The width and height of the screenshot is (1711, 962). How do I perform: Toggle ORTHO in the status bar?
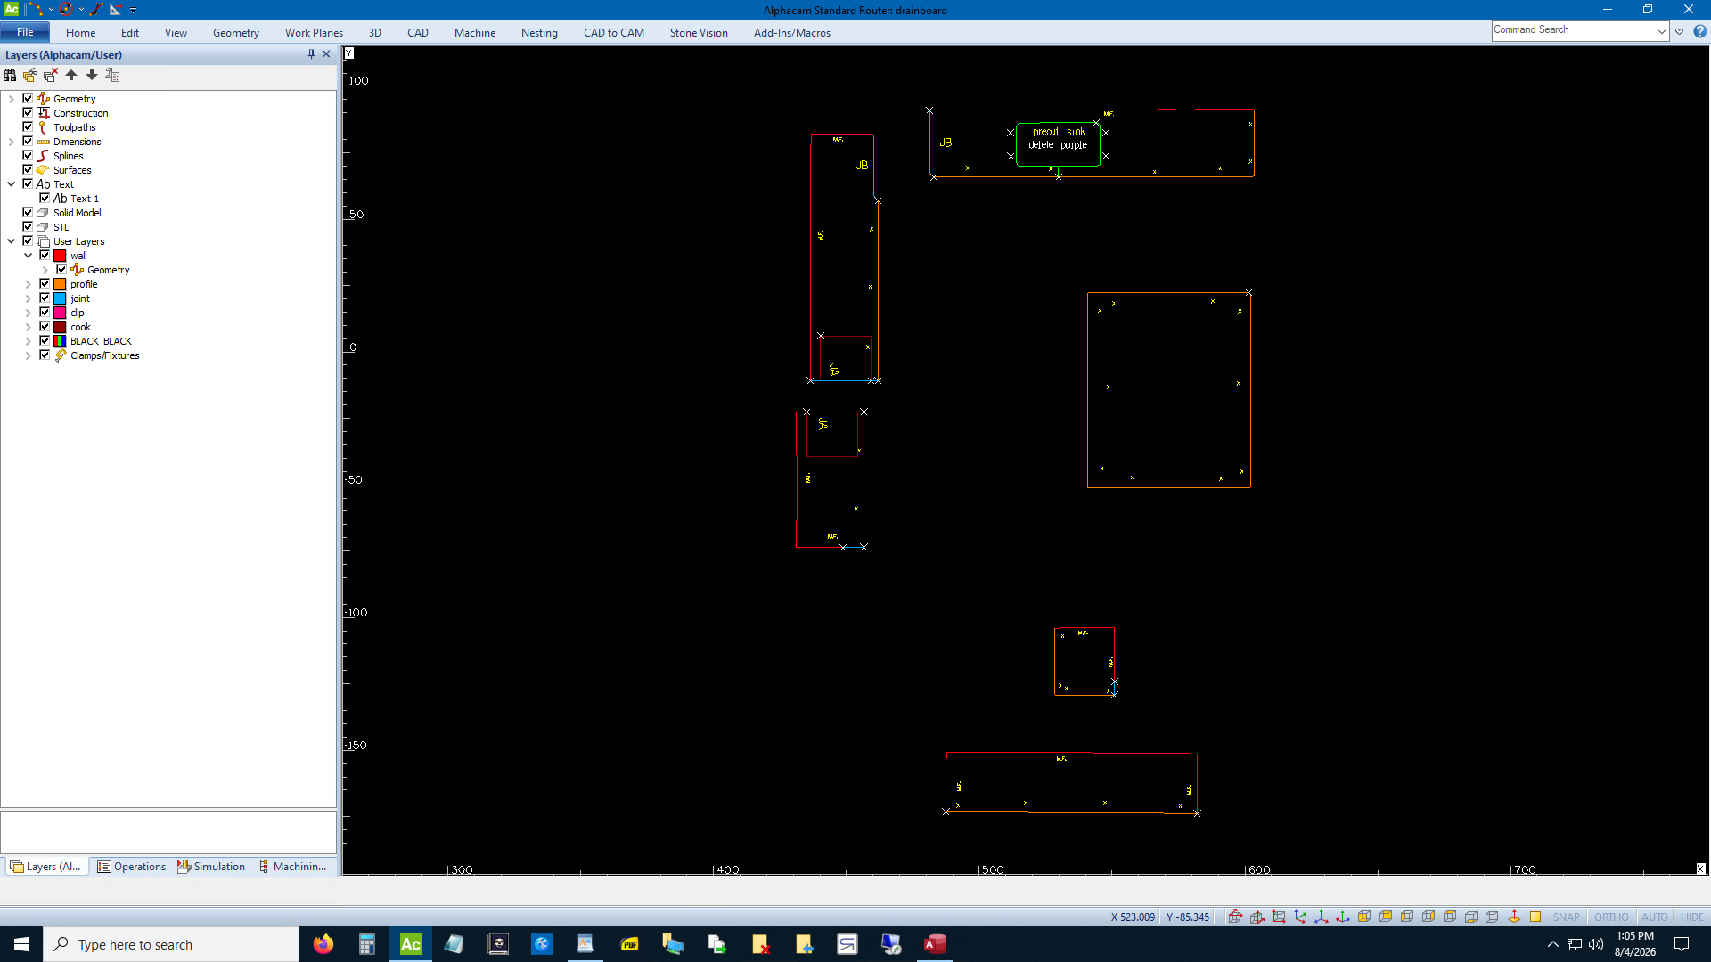pos(1611,917)
